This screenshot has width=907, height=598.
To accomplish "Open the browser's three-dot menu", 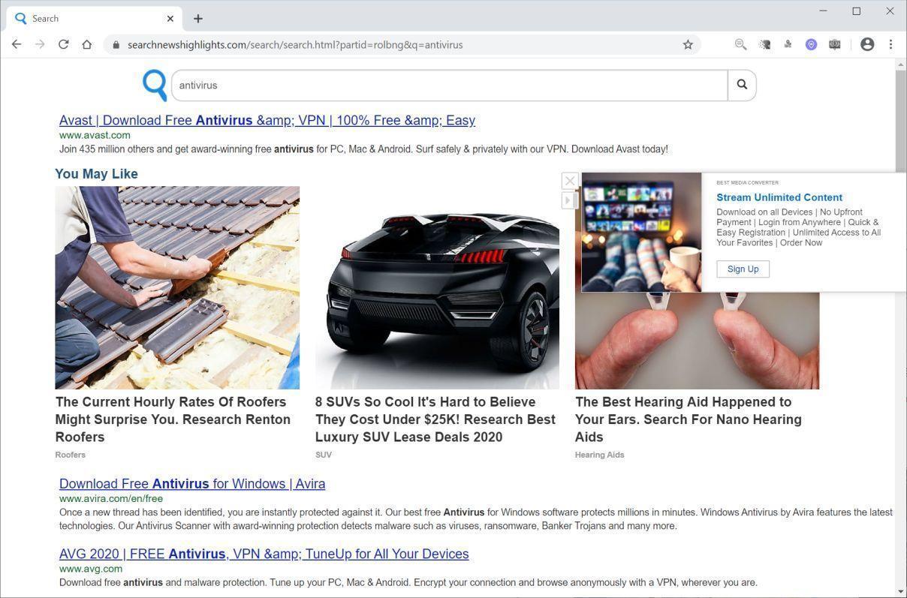I will [x=891, y=44].
